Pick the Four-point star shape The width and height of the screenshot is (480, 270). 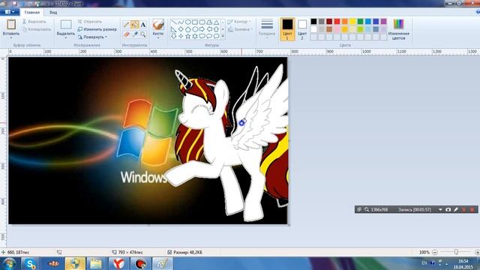pos(181,36)
